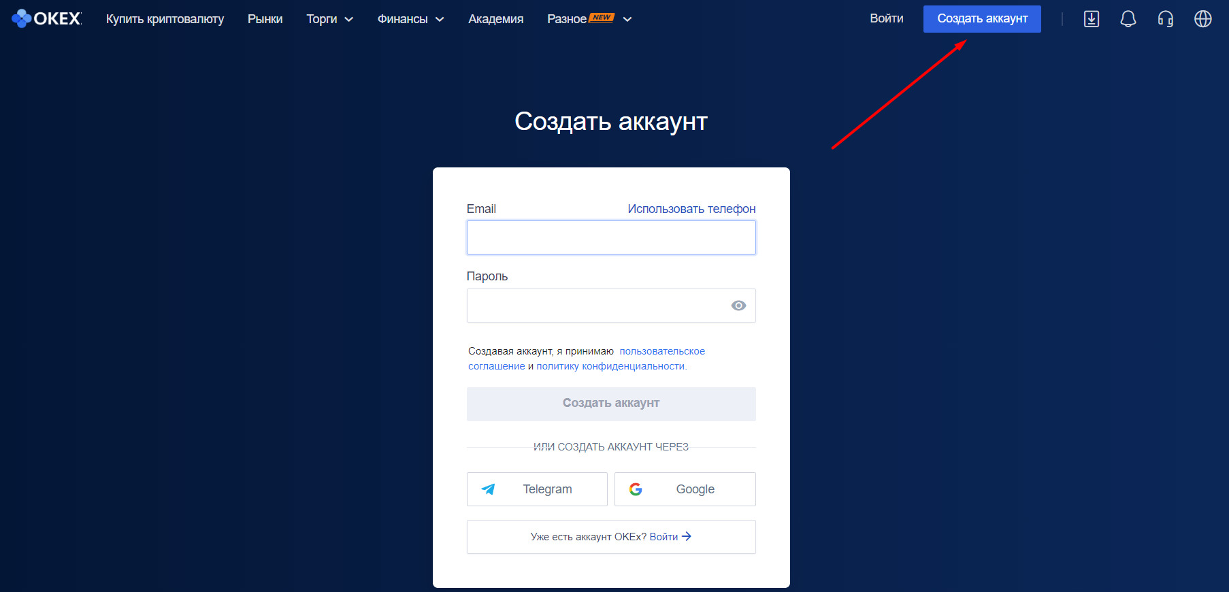Expand the Разное dropdown menu

[589, 19]
